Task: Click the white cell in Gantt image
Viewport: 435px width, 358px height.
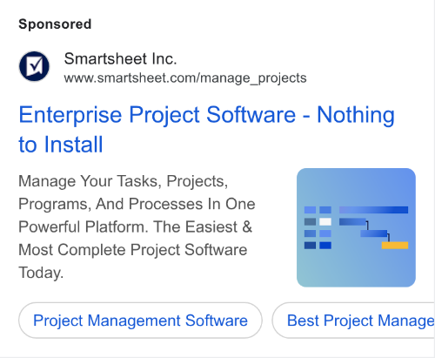Action: tap(325, 222)
